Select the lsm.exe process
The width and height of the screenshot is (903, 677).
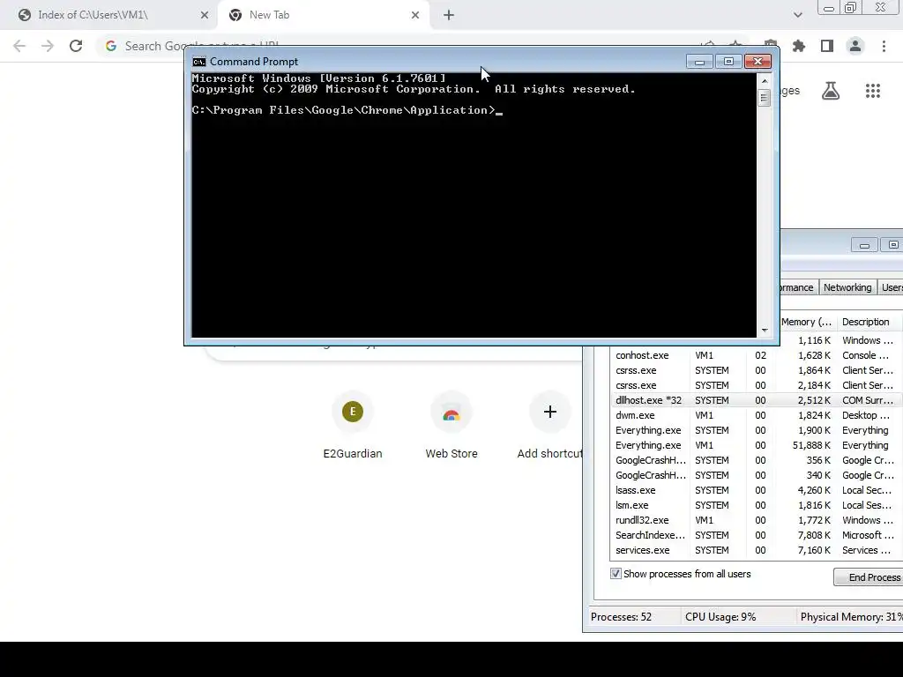[x=756, y=505]
